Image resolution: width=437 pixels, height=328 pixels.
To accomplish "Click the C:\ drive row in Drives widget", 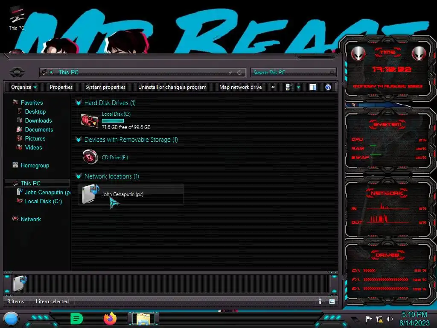I will coord(389,270).
